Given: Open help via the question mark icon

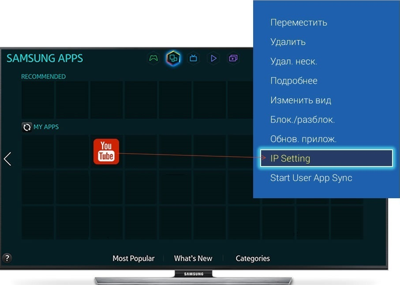Looking at the screenshot, I should [7, 258].
